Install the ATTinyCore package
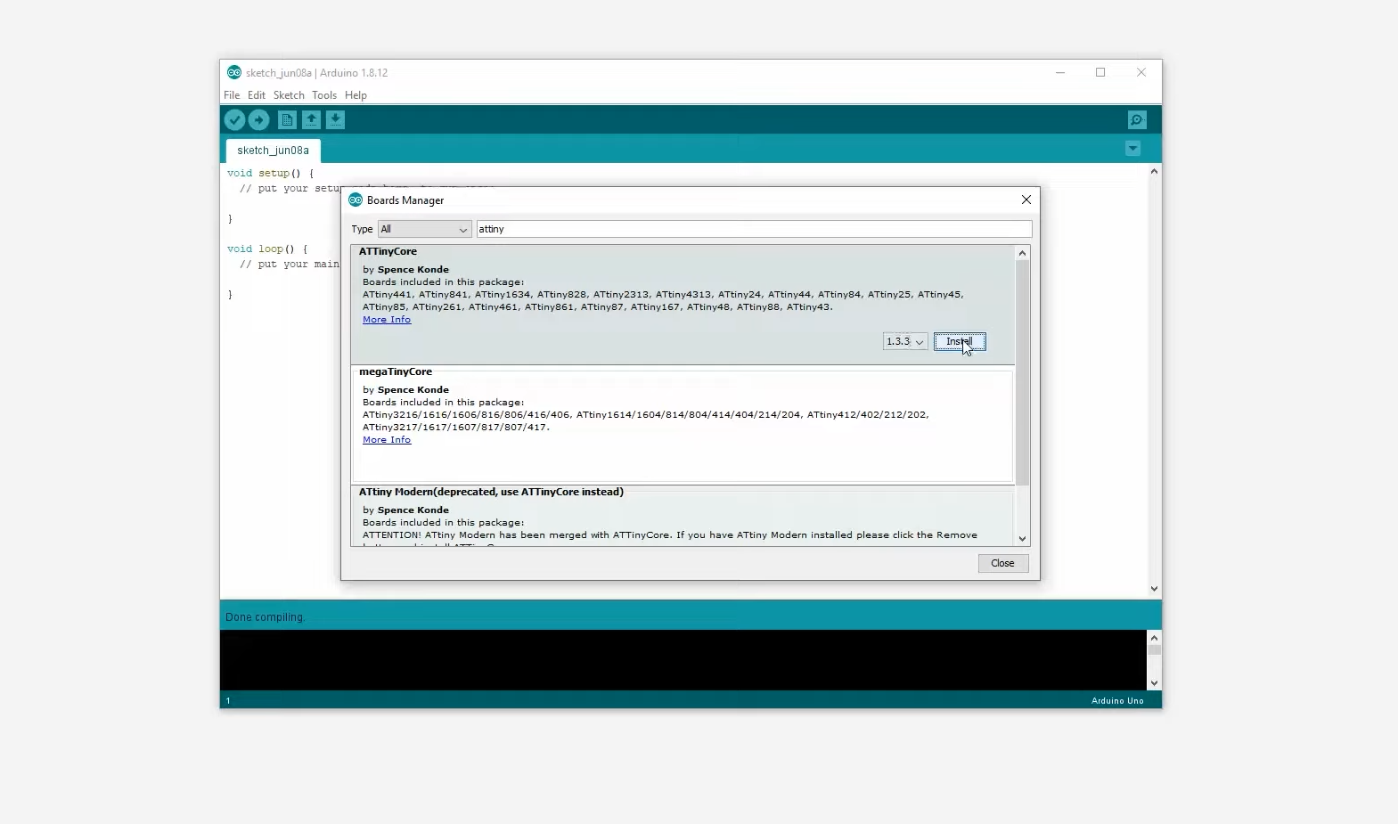 pyautogui.click(x=960, y=341)
